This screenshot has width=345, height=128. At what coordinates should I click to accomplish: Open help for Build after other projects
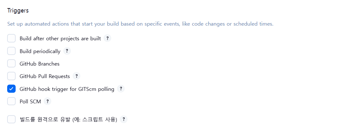pyautogui.click(x=107, y=38)
